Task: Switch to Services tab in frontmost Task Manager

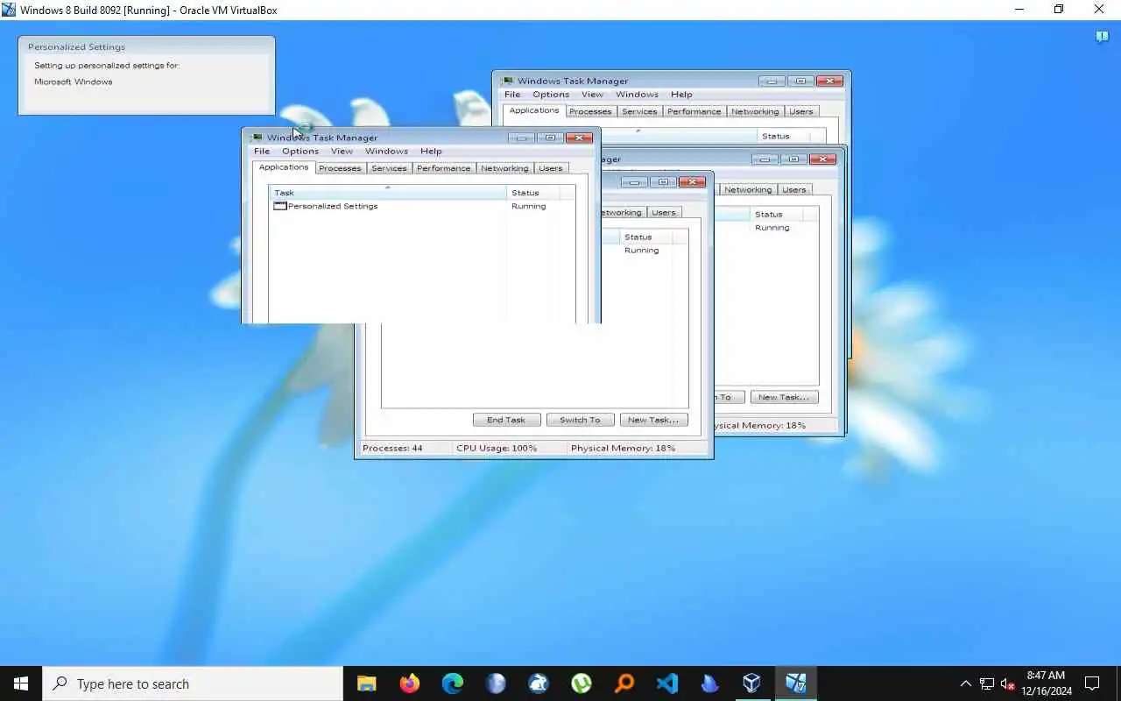Action: 389,168
